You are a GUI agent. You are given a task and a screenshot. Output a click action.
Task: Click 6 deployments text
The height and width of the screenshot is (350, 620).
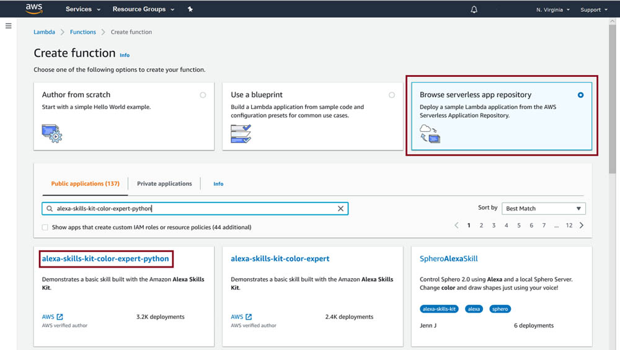533,325
